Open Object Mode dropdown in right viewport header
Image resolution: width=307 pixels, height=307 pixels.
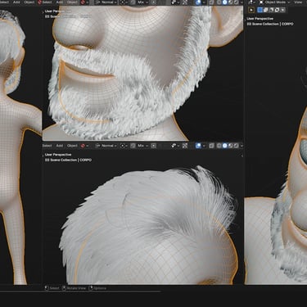(x=274, y=2)
